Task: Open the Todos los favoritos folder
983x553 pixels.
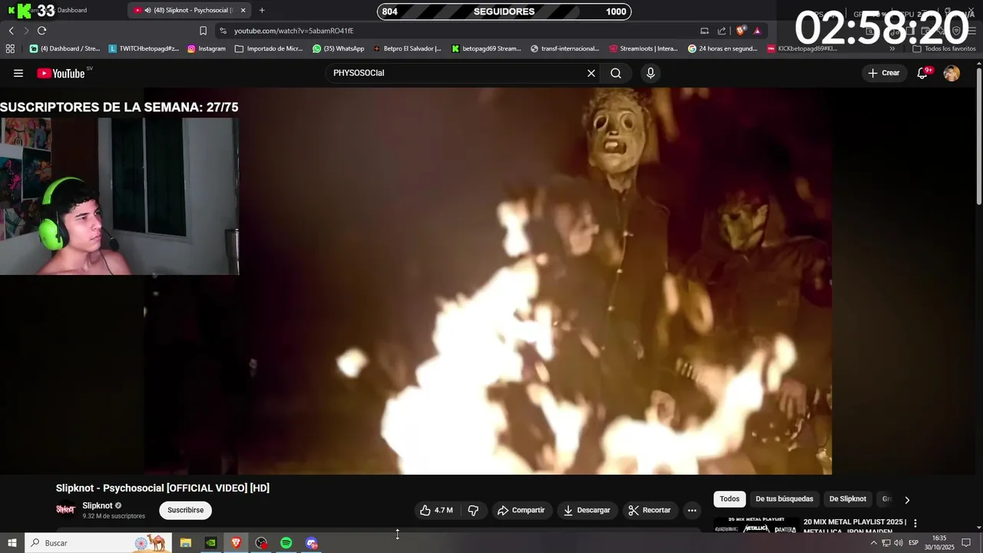Action: [x=944, y=48]
